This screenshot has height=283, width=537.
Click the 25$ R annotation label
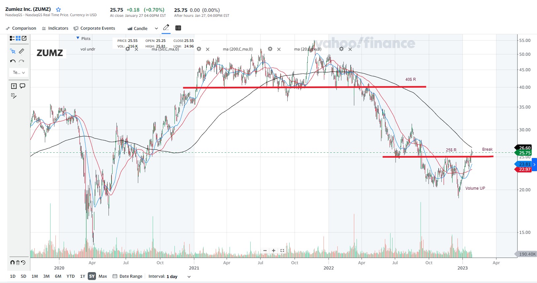pyautogui.click(x=451, y=150)
